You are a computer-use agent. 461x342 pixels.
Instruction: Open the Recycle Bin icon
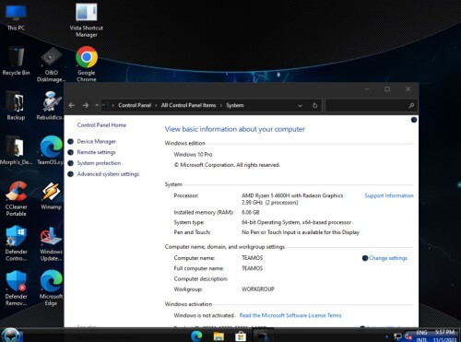tap(16, 61)
